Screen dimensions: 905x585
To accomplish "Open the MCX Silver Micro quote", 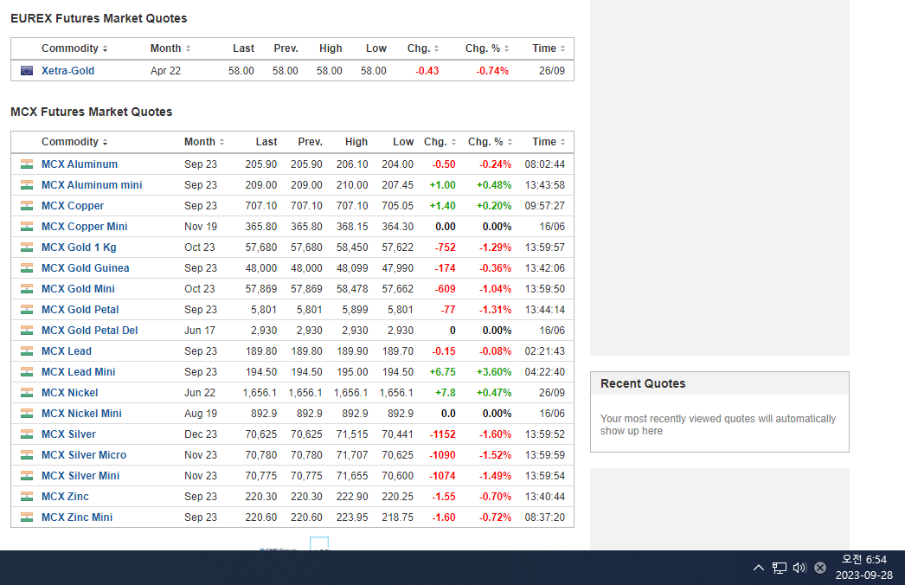I will click(x=84, y=455).
